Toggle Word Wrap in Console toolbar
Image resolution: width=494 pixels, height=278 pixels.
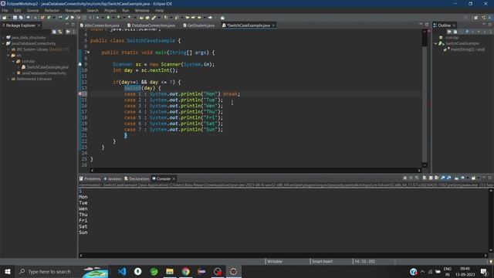tap(436, 178)
